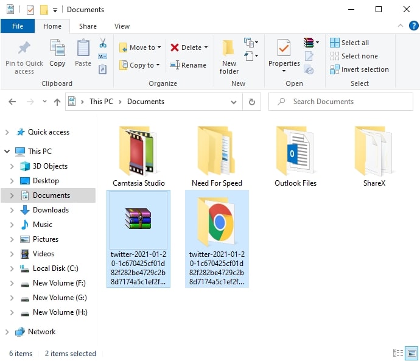Open New Volume (F:) in the sidebar
The height and width of the screenshot is (361, 420).
(59, 283)
